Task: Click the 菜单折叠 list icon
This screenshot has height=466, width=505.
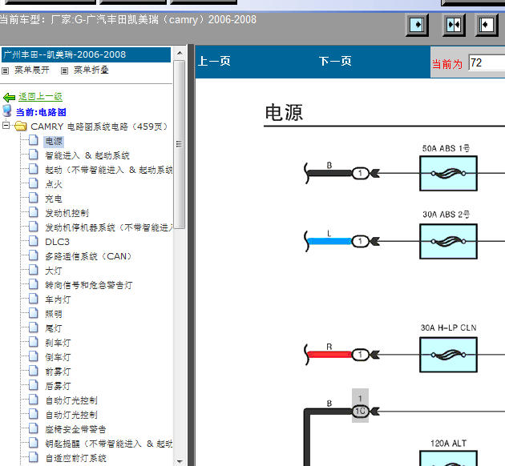Action: pyautogui.click(x=64, y=70)
